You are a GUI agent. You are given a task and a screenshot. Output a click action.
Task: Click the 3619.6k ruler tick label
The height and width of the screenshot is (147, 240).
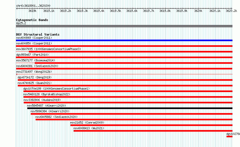132,11
